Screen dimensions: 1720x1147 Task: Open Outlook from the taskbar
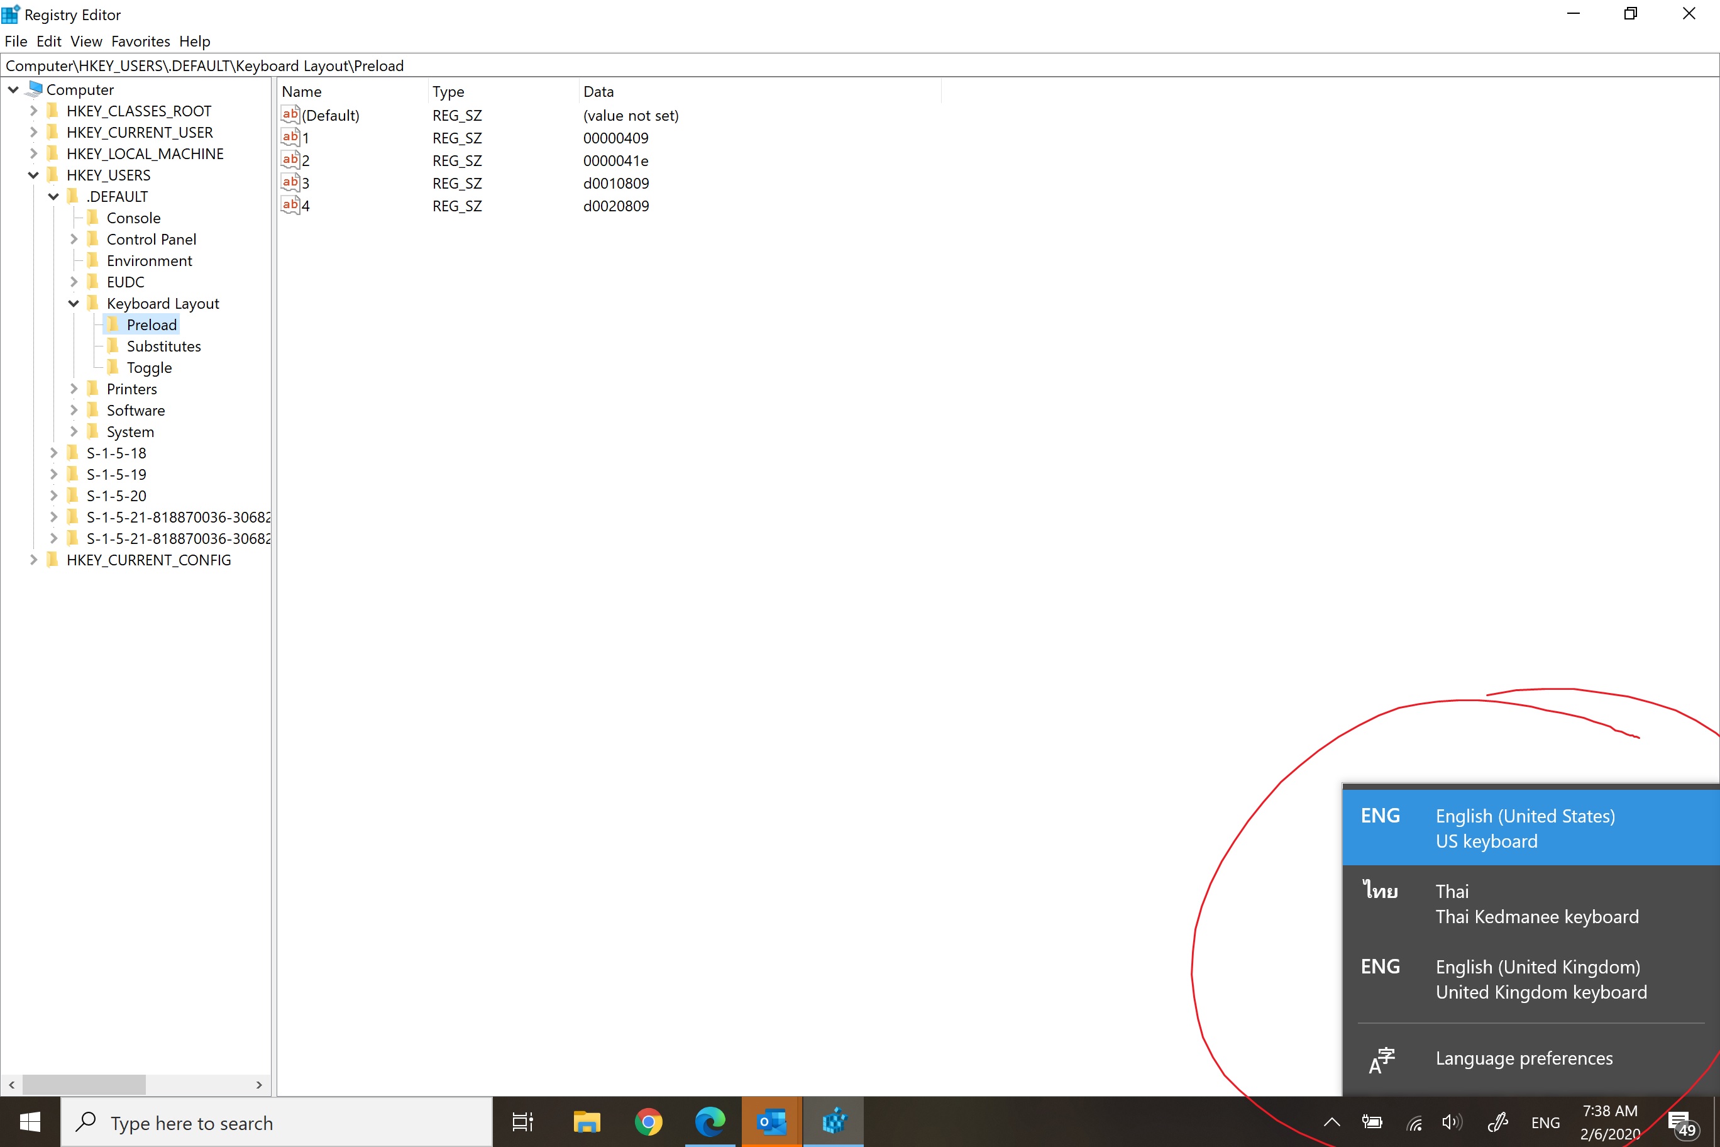(771, 1121)
